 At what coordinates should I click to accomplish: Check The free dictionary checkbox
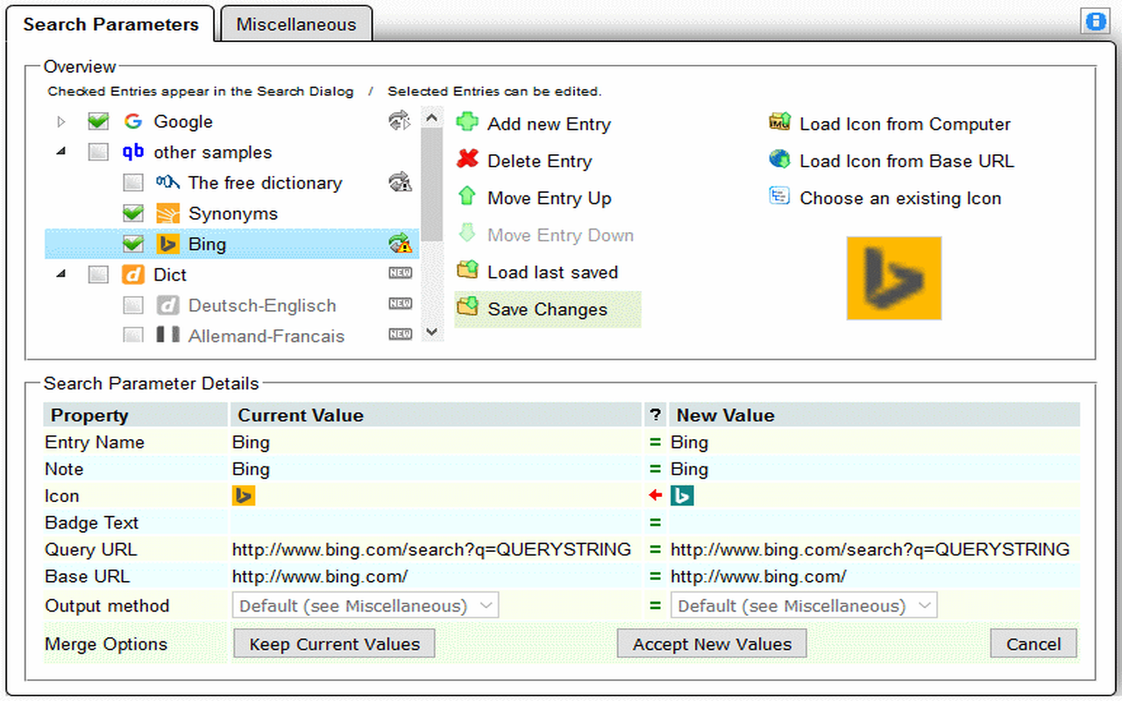pyautogui.click(x=133, y=183)
